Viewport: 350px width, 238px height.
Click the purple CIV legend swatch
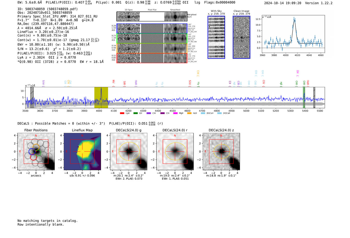click(x=149, y=113)
